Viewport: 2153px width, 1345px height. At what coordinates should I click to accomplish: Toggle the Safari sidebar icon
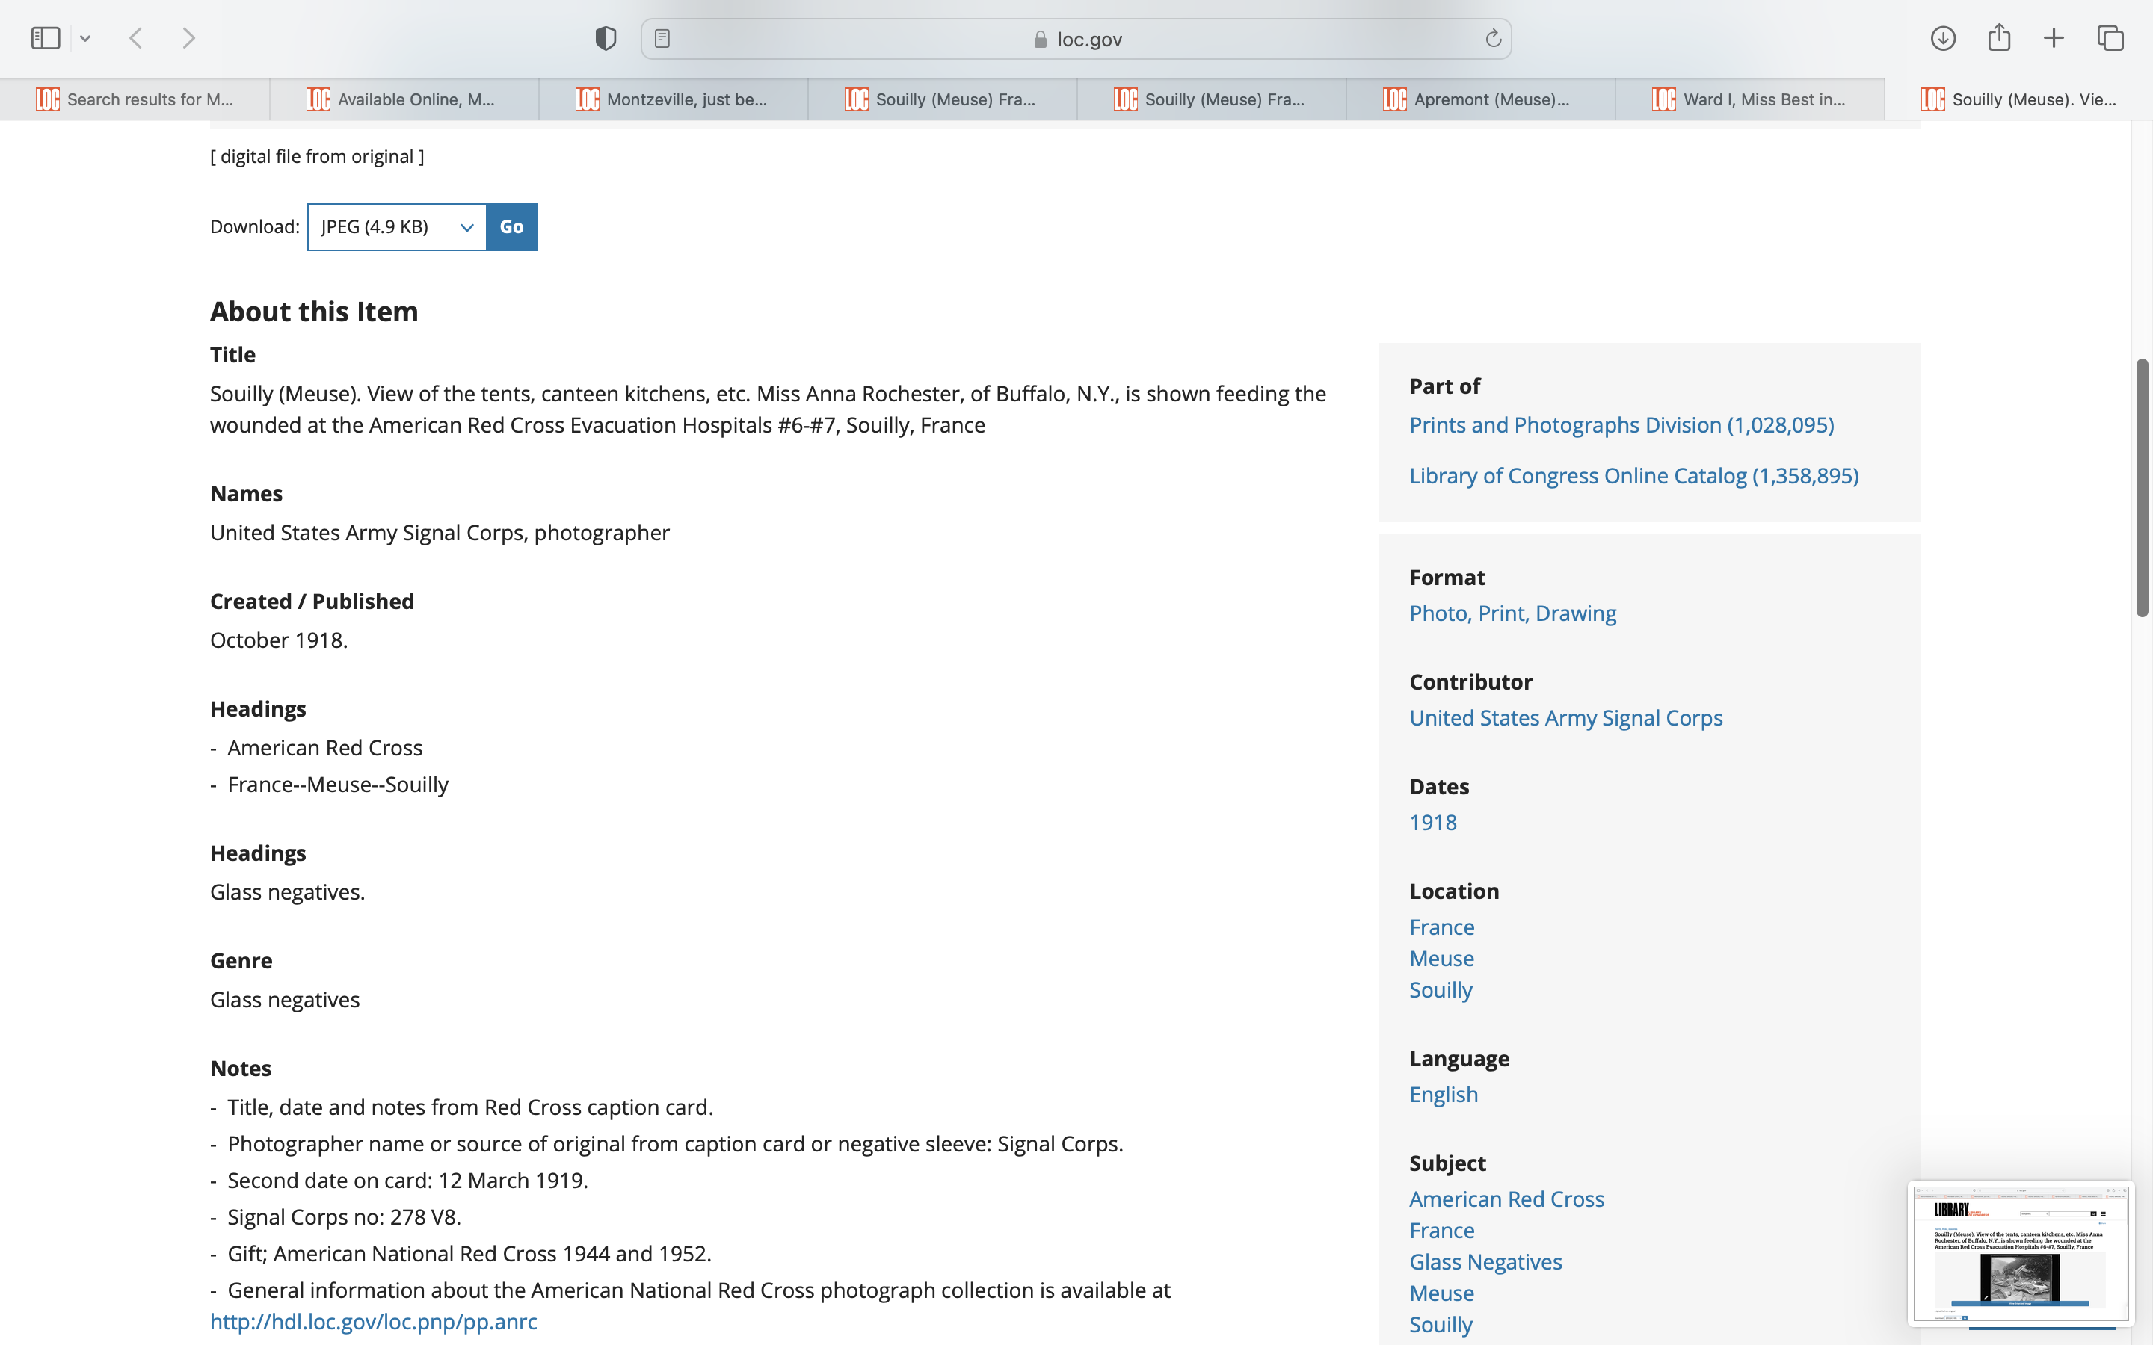coord(46,38)
